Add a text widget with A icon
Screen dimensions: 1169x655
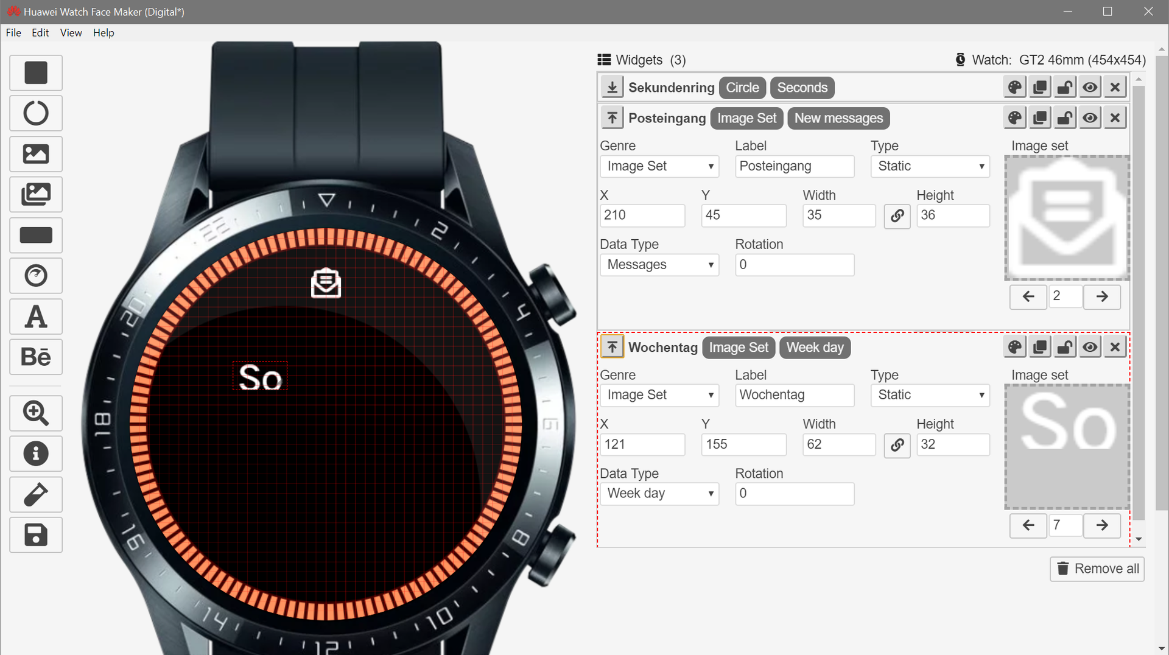(36, 317)
